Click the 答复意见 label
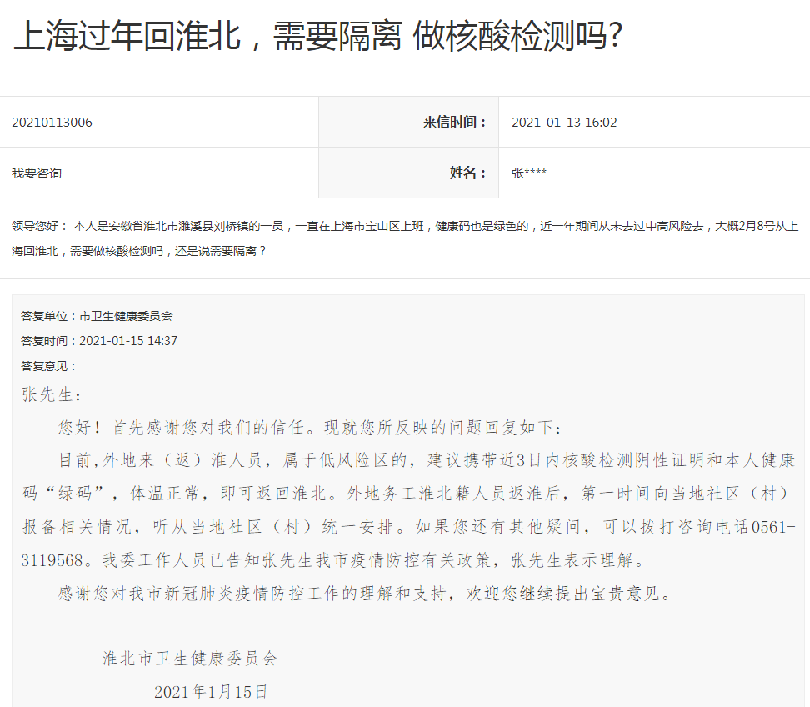This screenshot has width=810, height=707. pyautogui.click(x=48, y=366)
